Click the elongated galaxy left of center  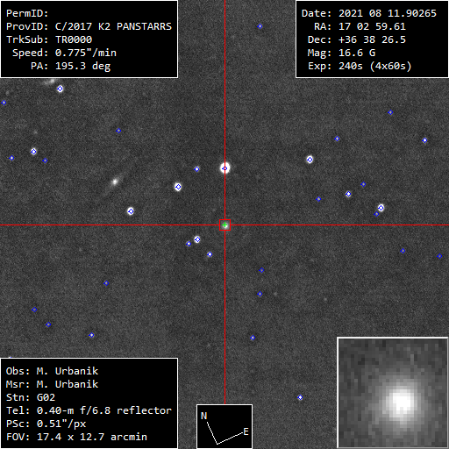tap(115, 182)
